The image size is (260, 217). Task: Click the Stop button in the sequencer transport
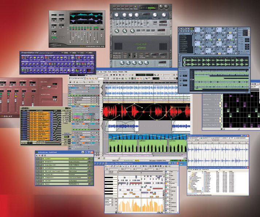pyautogui.click(x=114, y=75)
